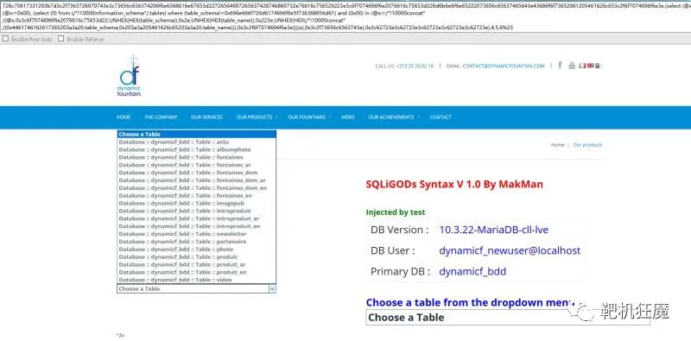The image size is (691, 341).
Task: Open the large Choose a Table dropdown
Action: [508, 317]
